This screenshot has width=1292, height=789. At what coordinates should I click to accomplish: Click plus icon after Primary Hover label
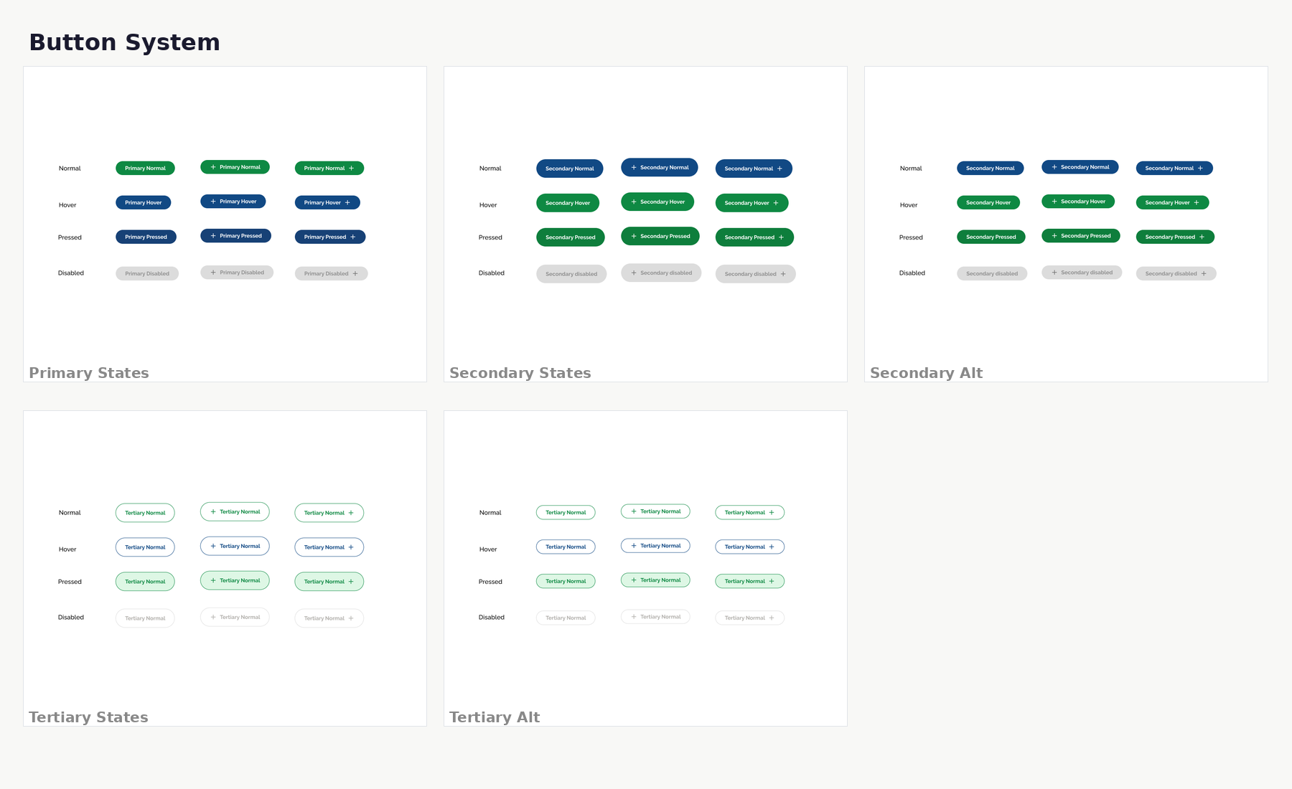click(x=347, y=203)
